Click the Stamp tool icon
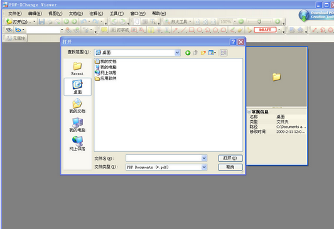The height and width of the screenshot is (229, 334). pos(249,29)
